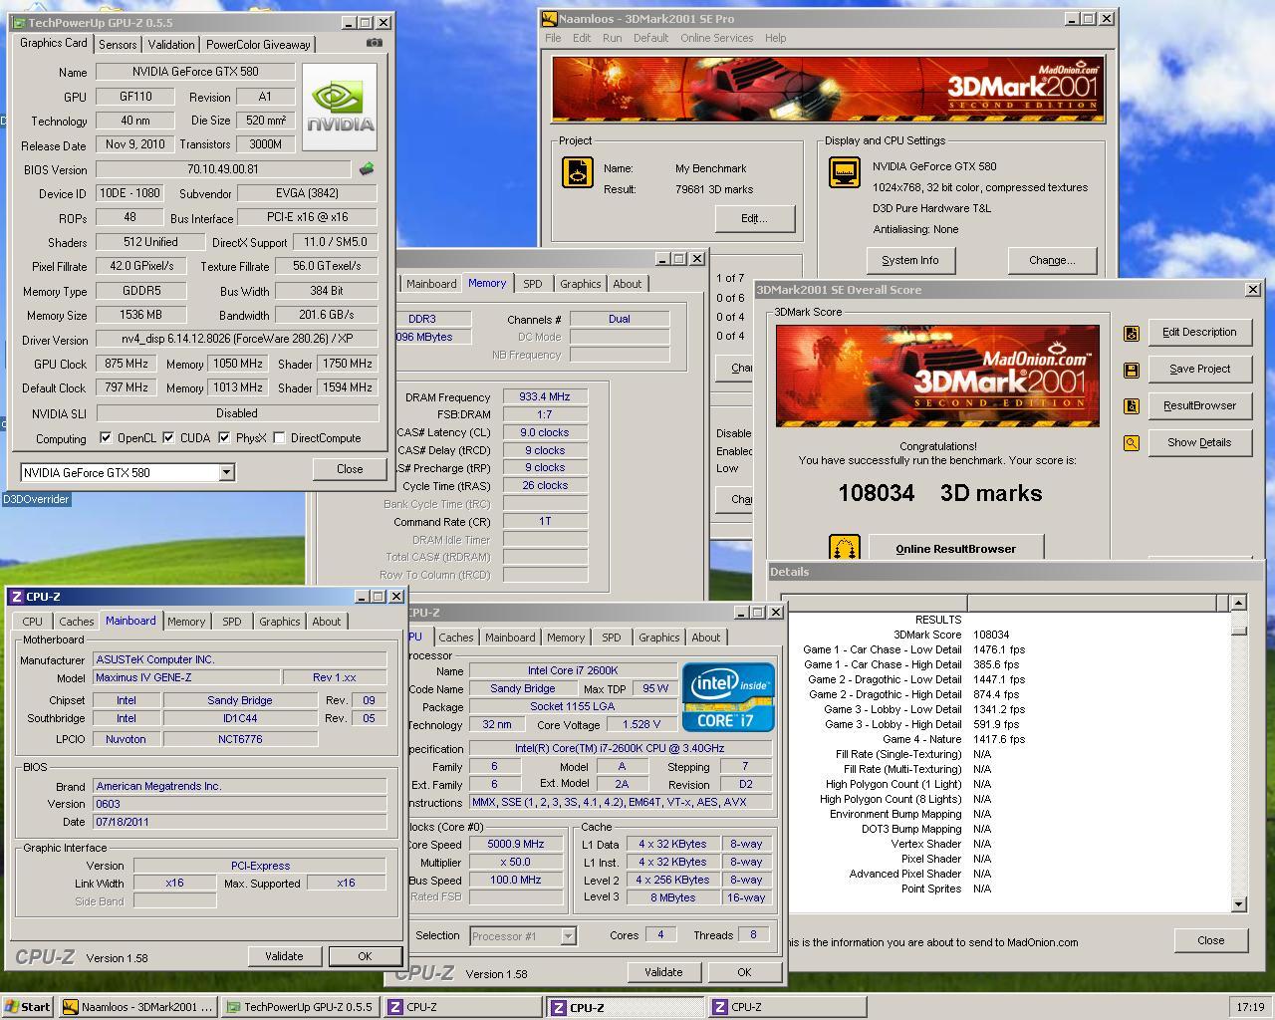The height and width of the screenshot is (1020, 1275).
Task: Click the icon beside Online ResultBrowser
Action: point(845,548)
